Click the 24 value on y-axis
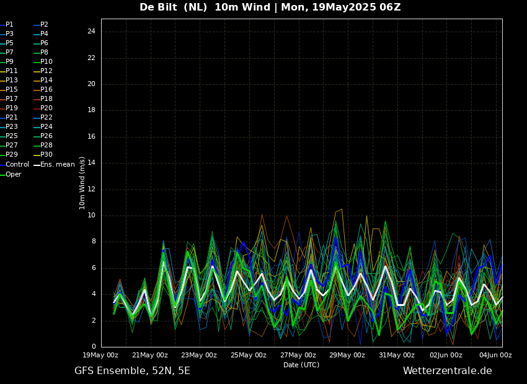Image resolution: width=527 pixels, height=384 pixels. (91, 32)
